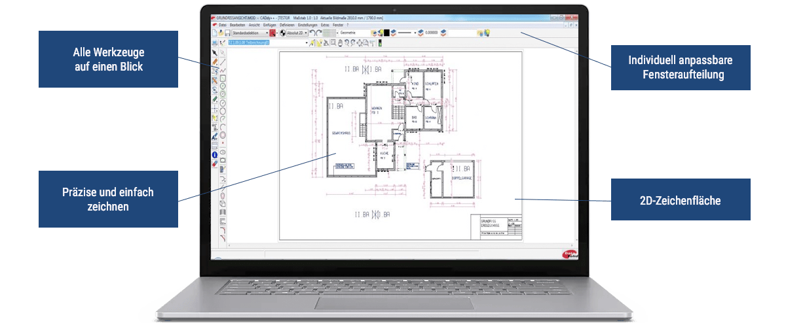The height and width of the screenshot is (327, 786).
Task: Create a new file with blank page icon
Action: point(214,33)
